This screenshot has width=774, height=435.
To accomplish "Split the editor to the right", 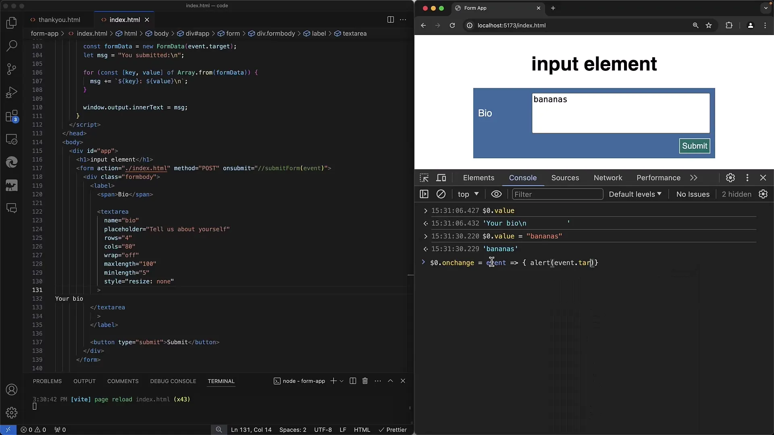I will pos(390,20).
